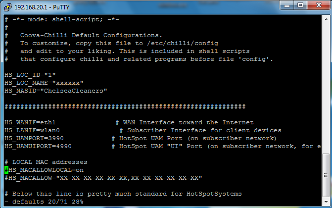Click on HS_UAMUIPORT=4990 text
The image size is (332, 208).
(x=38, y=146)
